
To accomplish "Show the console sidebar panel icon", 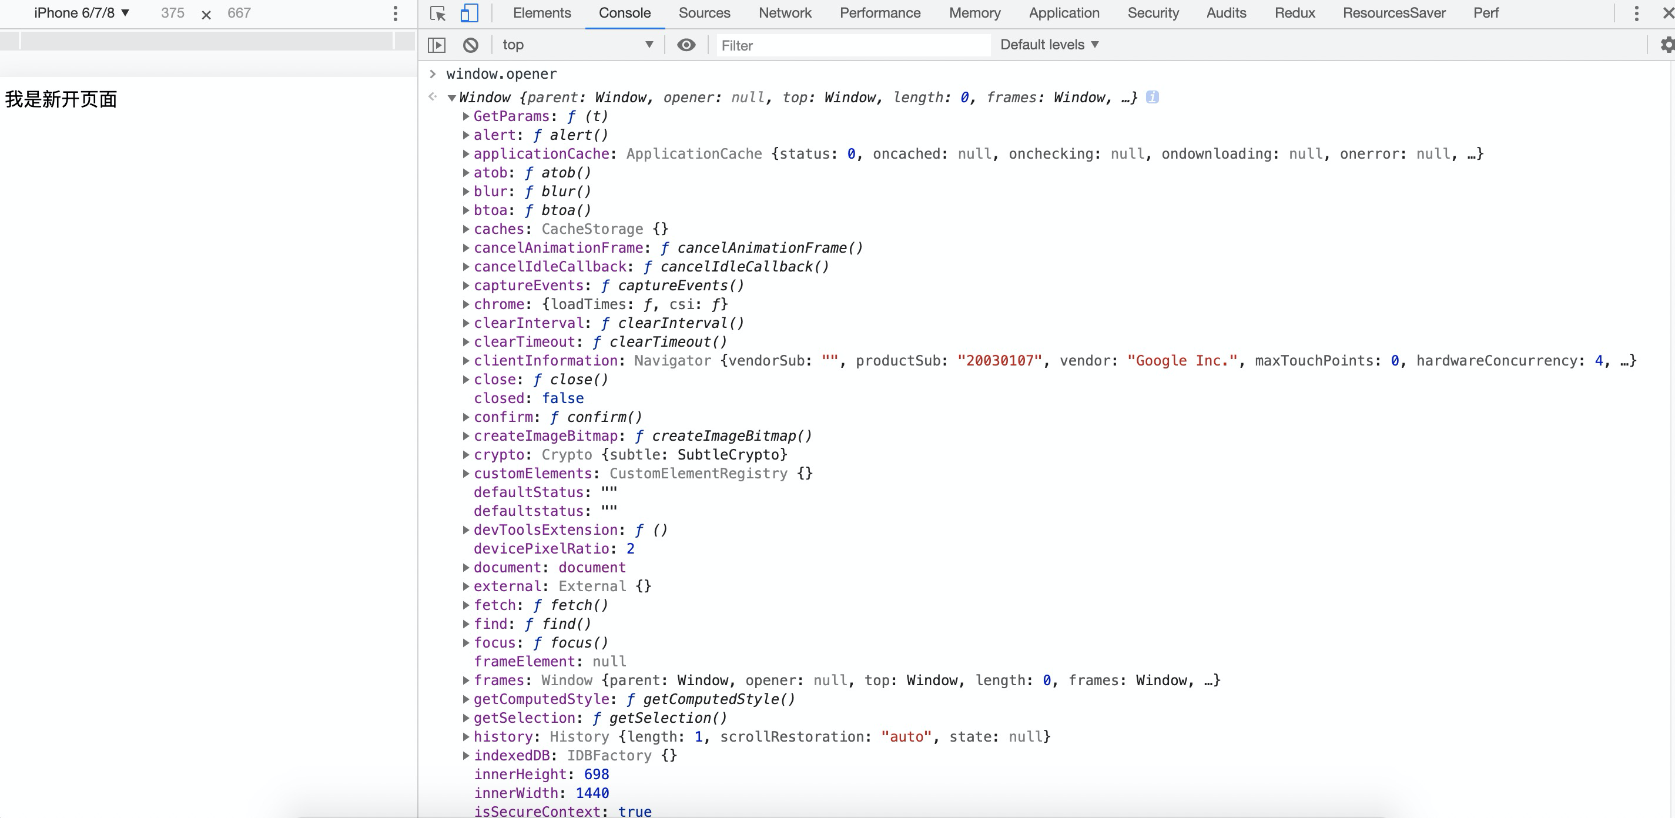I will click(436, 45).
